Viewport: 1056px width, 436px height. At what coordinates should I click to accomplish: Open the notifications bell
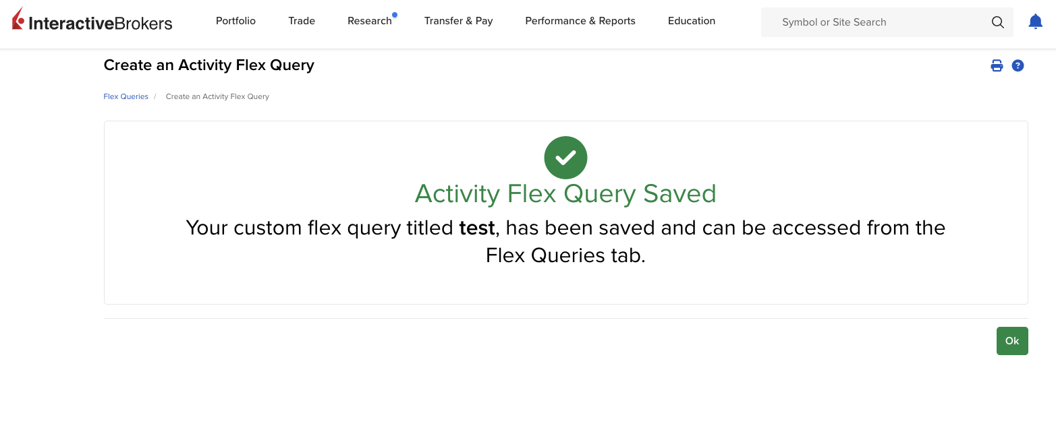click(x=1035, y=22)
